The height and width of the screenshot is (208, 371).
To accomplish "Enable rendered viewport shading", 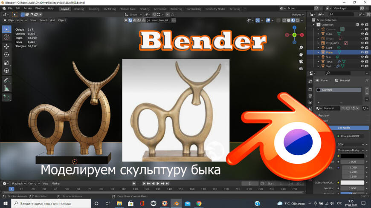I will click(298, 20).
